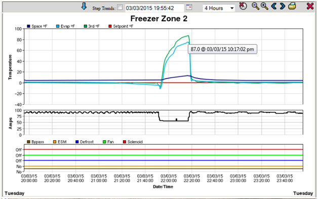
Task: Open the 4 Hours range dropdown
Action: 219,8
